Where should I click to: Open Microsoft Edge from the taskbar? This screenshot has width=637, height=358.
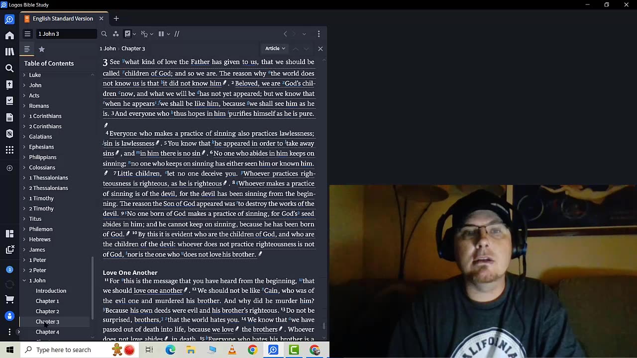pyautogui.click(x=170, y=350)
